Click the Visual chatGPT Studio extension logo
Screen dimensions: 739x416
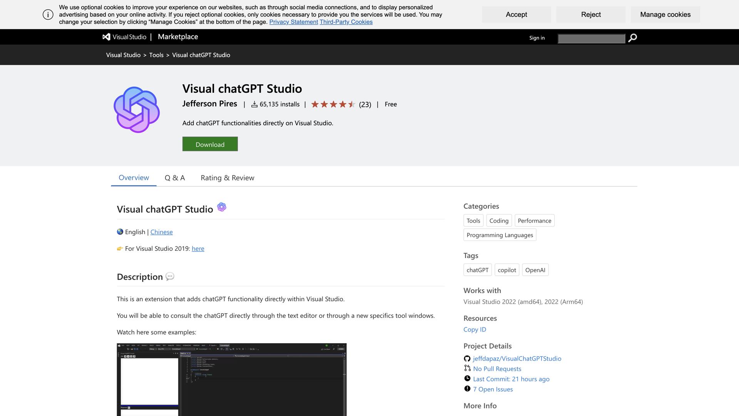tap(136, 109)
